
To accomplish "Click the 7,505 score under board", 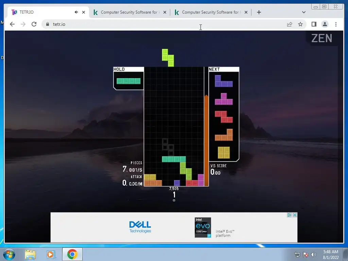I will [x=174, y=189].
